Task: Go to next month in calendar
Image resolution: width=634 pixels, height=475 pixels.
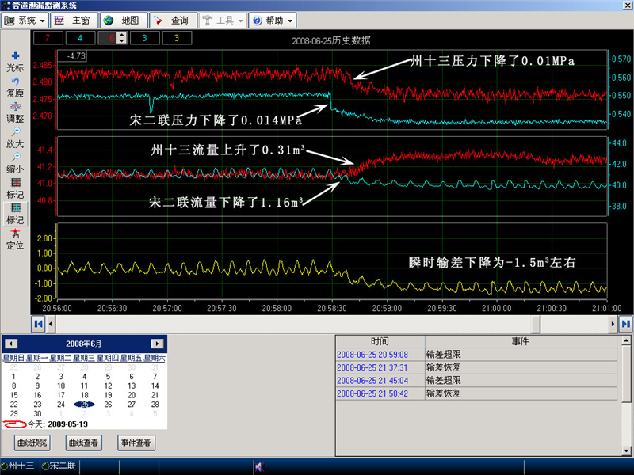Action: coord(157,344)
